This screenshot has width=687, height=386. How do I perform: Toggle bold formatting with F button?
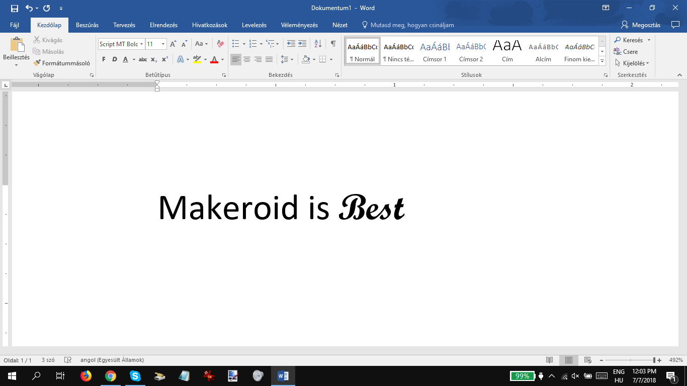click(104, 59)
